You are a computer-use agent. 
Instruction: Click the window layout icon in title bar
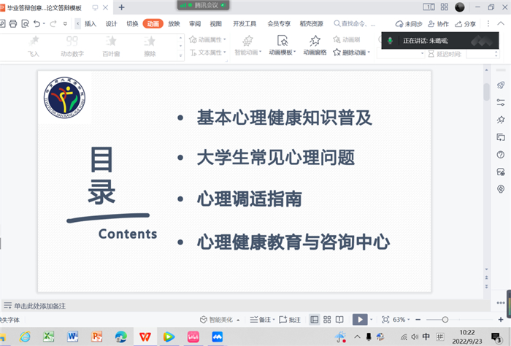coord(429,7)
